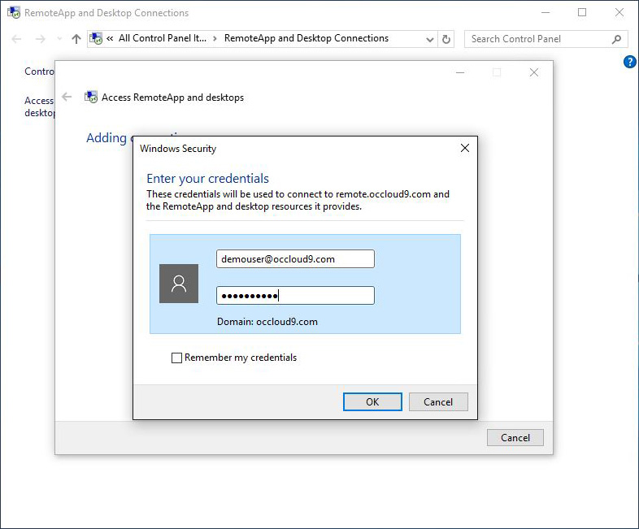
Task: Click the RemoteApp and Desktop Connections breadcrumb
Action: (306, 38)
